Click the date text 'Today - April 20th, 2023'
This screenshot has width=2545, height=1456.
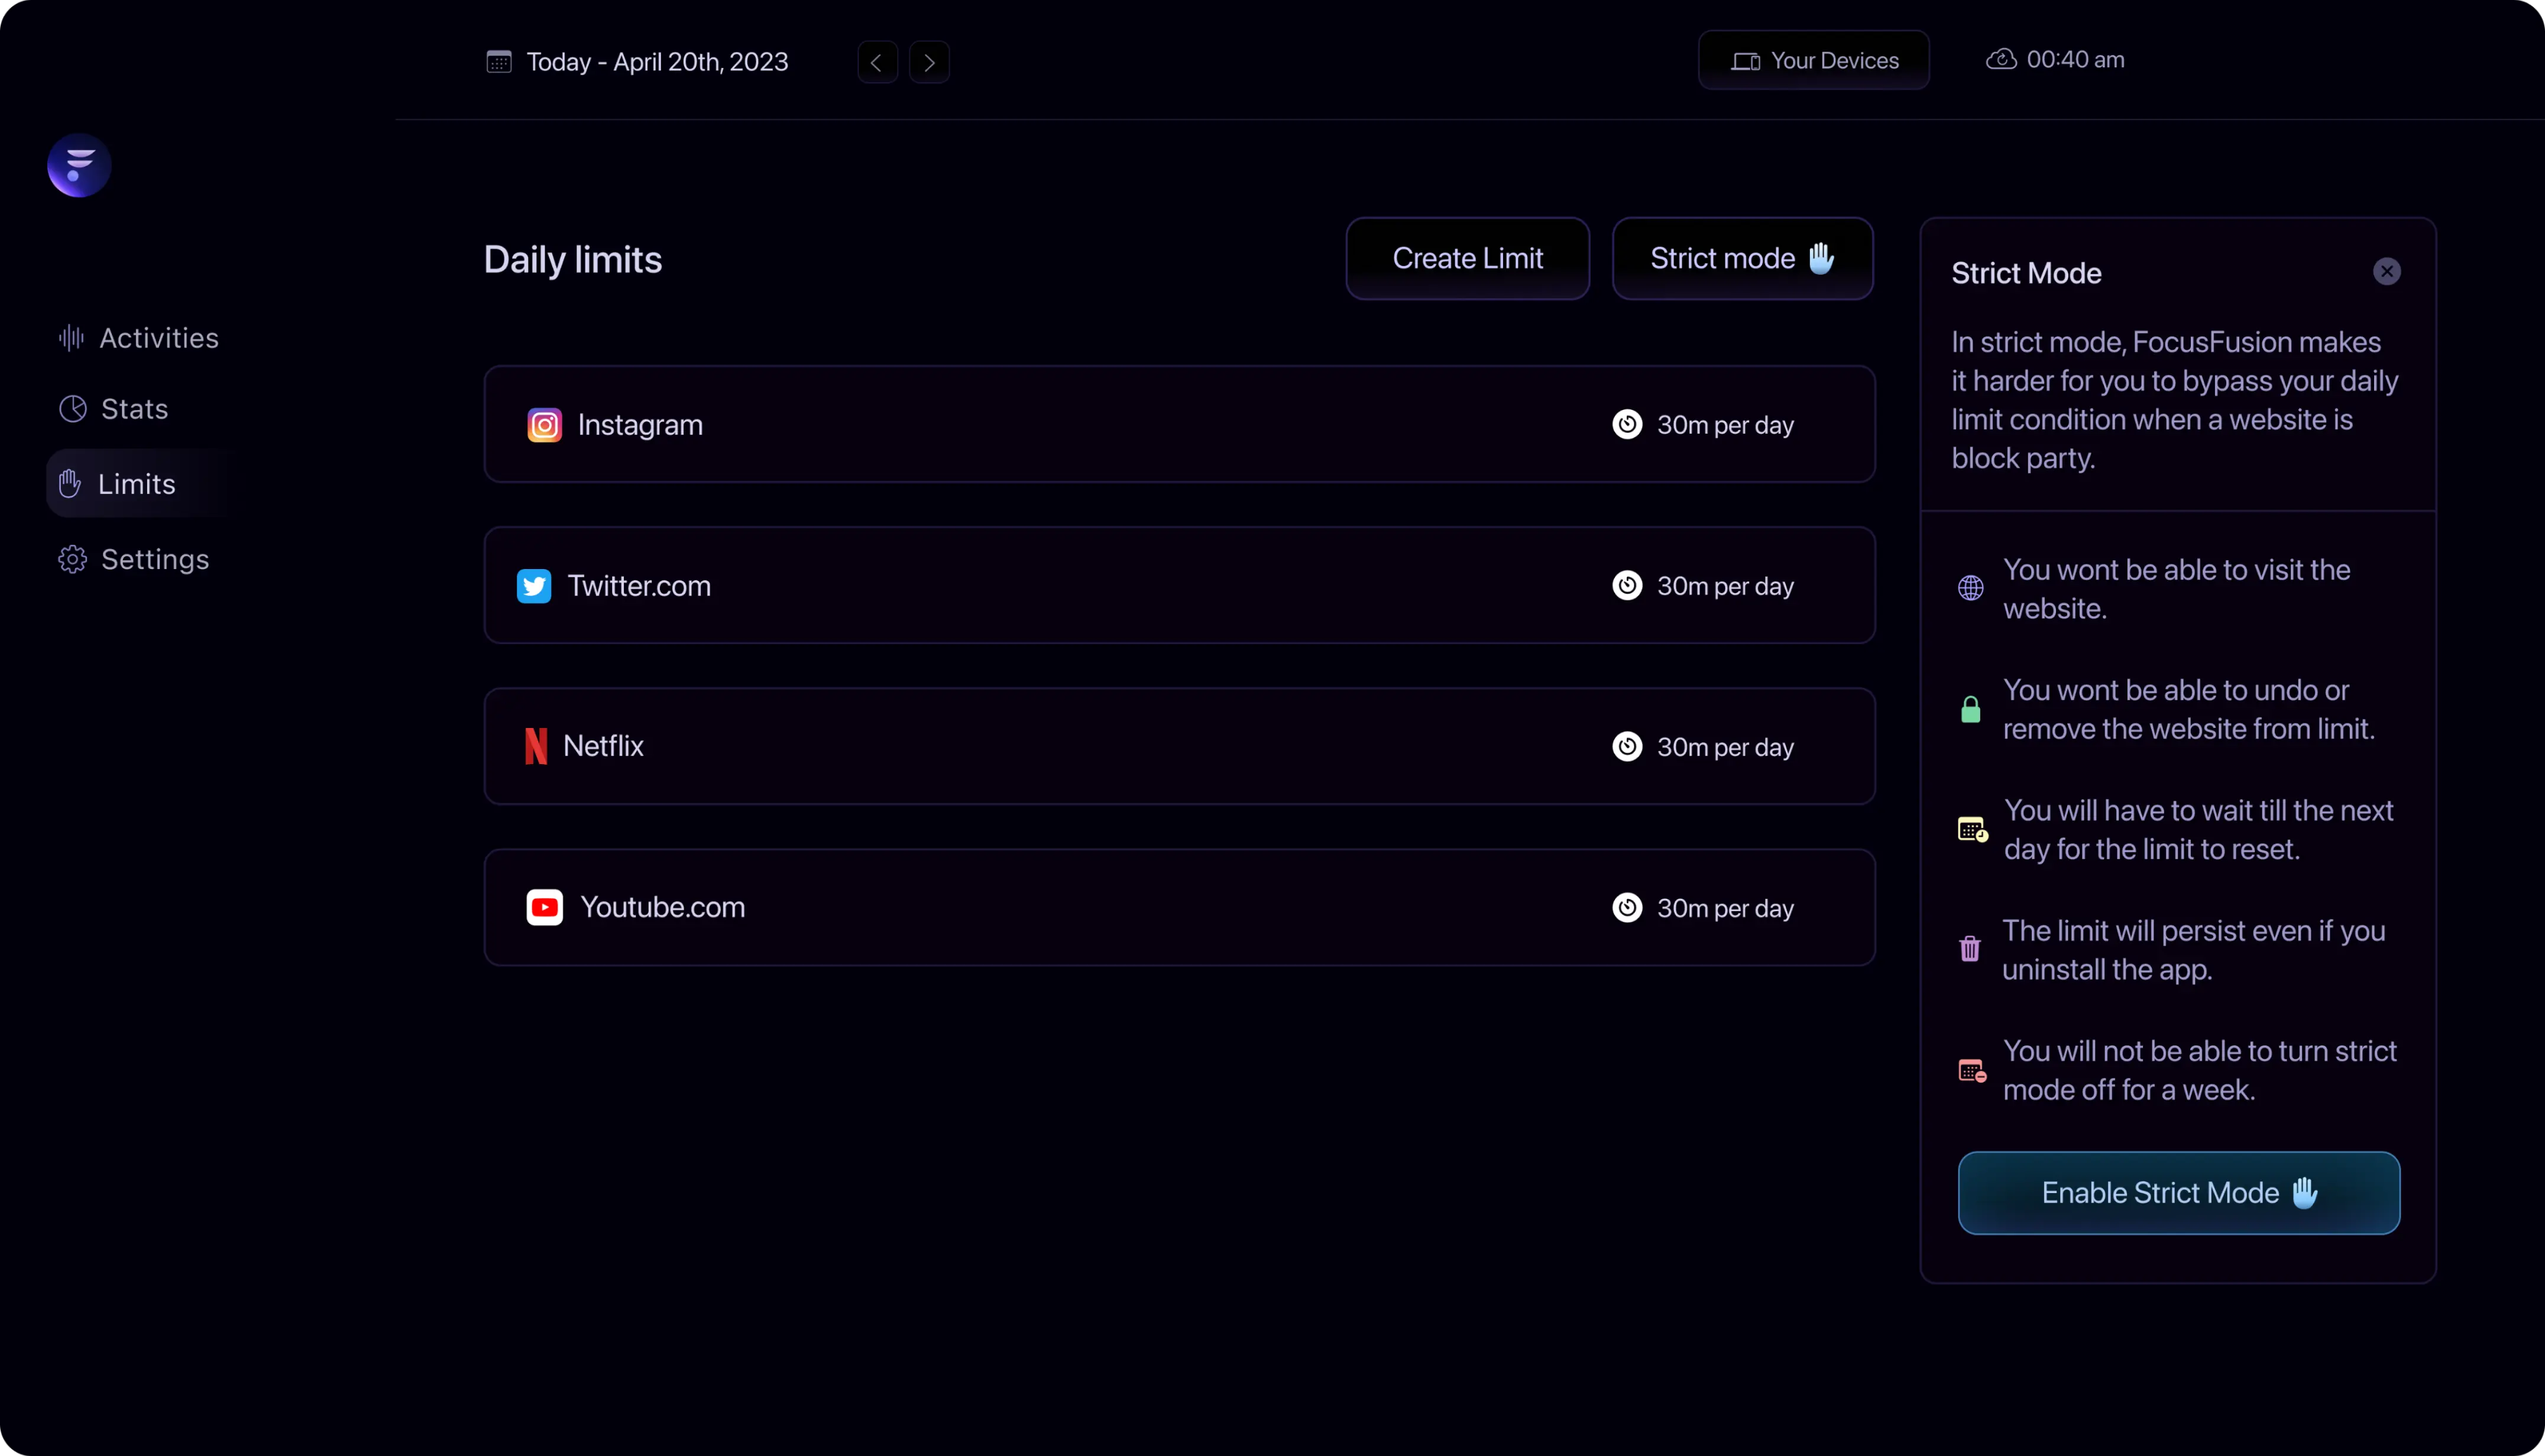click(x=658, y=62)
